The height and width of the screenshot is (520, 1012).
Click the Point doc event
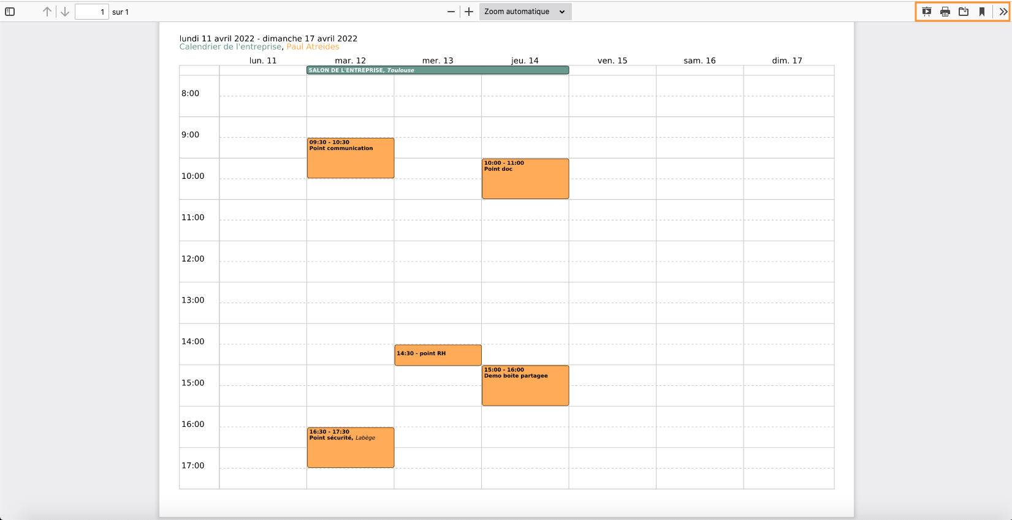525,179
